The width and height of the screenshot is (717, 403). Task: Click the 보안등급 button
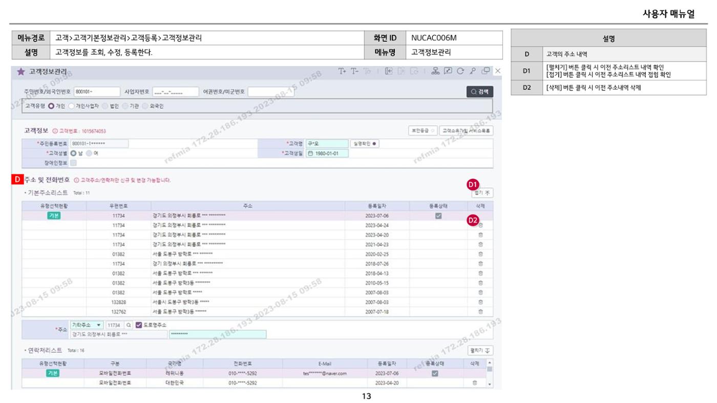(x=423, y=131)
